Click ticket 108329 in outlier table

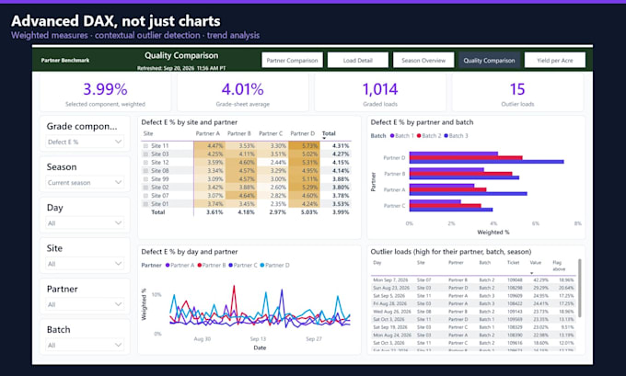515,327
